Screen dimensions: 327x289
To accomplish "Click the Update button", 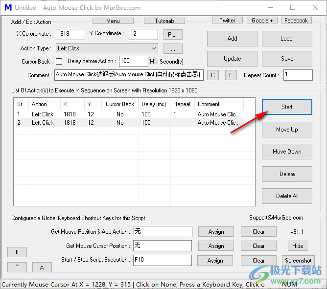I will tap(232, 59).
